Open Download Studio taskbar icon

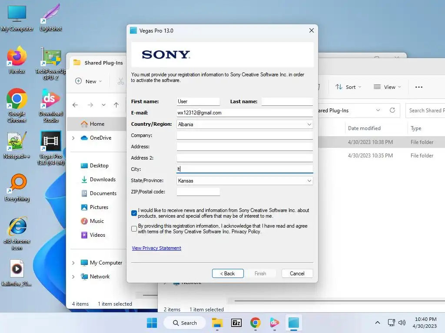pyautogui.click(x=275, y=323)
